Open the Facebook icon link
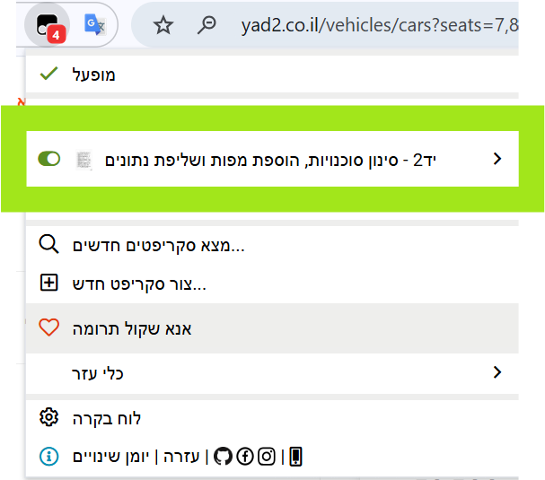The width and height of the screenshot is (545, 480). tap(245, 456)
